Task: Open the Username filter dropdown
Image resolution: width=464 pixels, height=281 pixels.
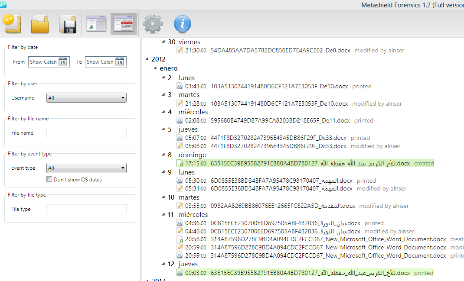Action: pyautogui.click(x=86, y=98)
